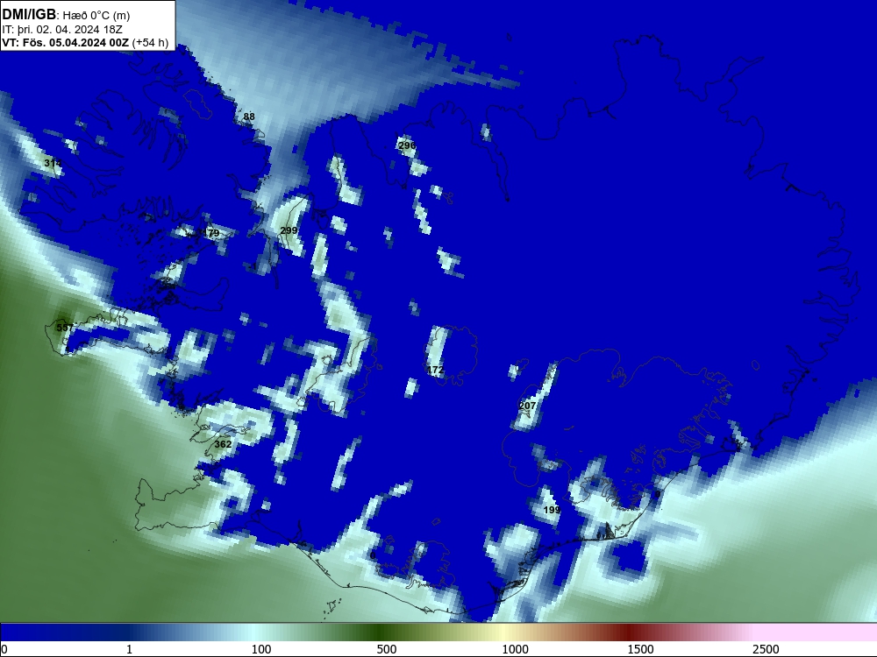Click the pale yellow section of the color scale
This screenshot has width=877, height=657.
[503, 632]
